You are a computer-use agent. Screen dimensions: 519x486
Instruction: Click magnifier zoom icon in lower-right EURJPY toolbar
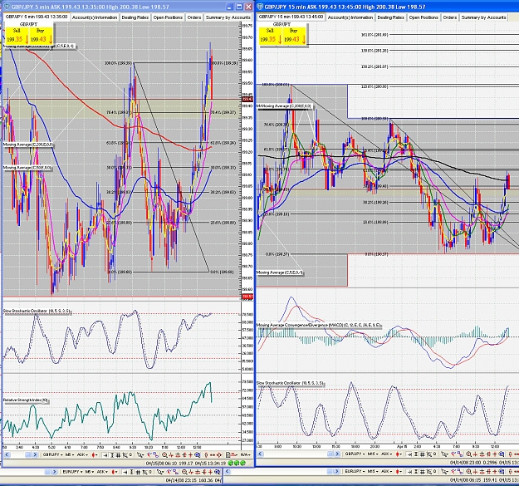pyautogui.click(x=468, y=471)
